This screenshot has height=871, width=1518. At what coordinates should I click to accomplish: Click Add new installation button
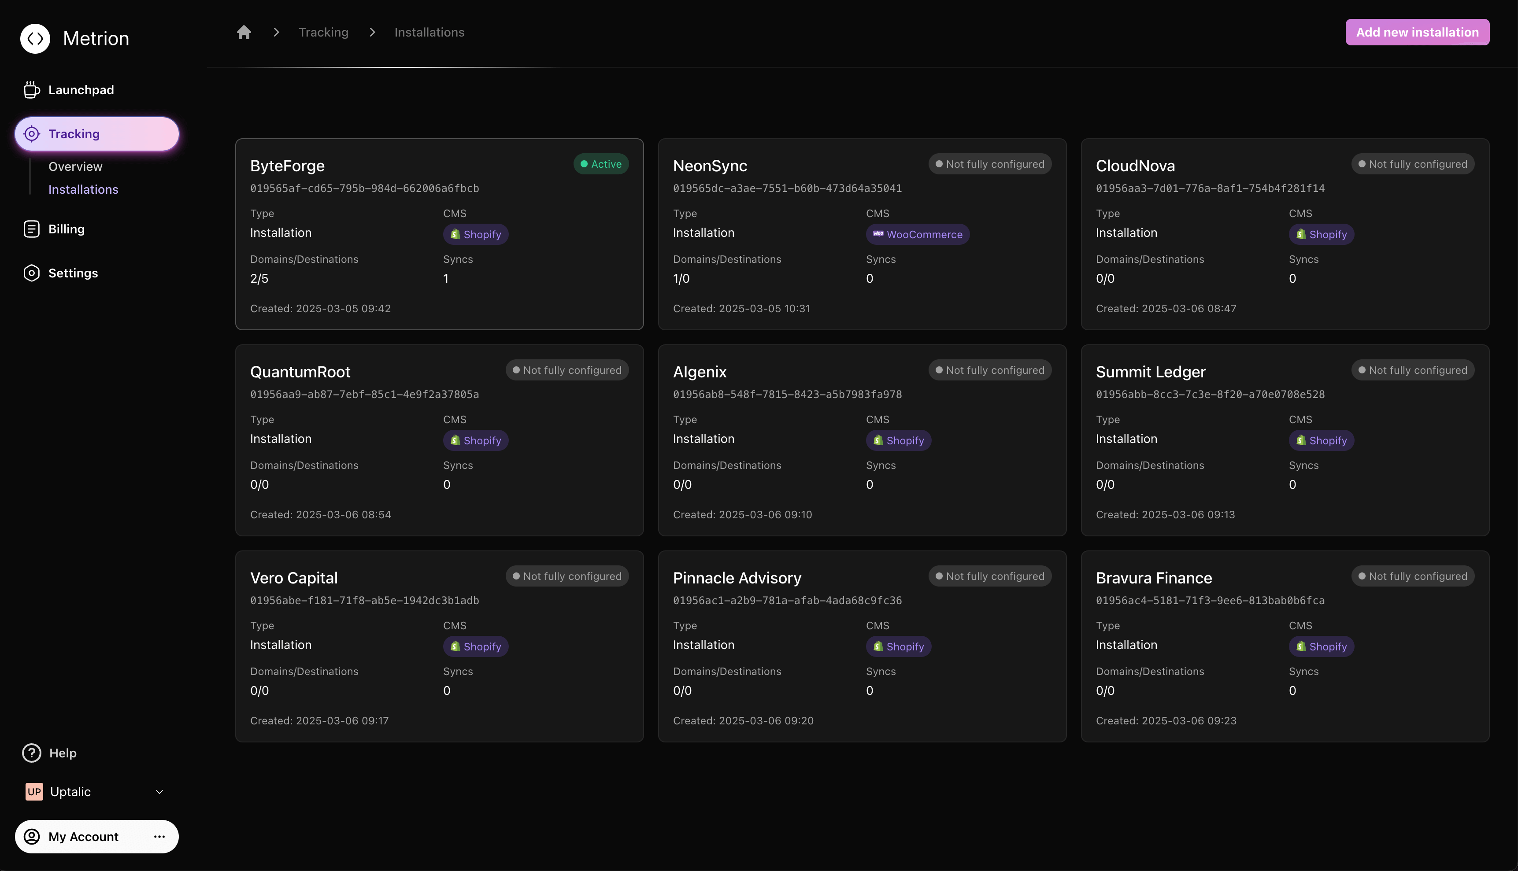(x=1417, y=32)
